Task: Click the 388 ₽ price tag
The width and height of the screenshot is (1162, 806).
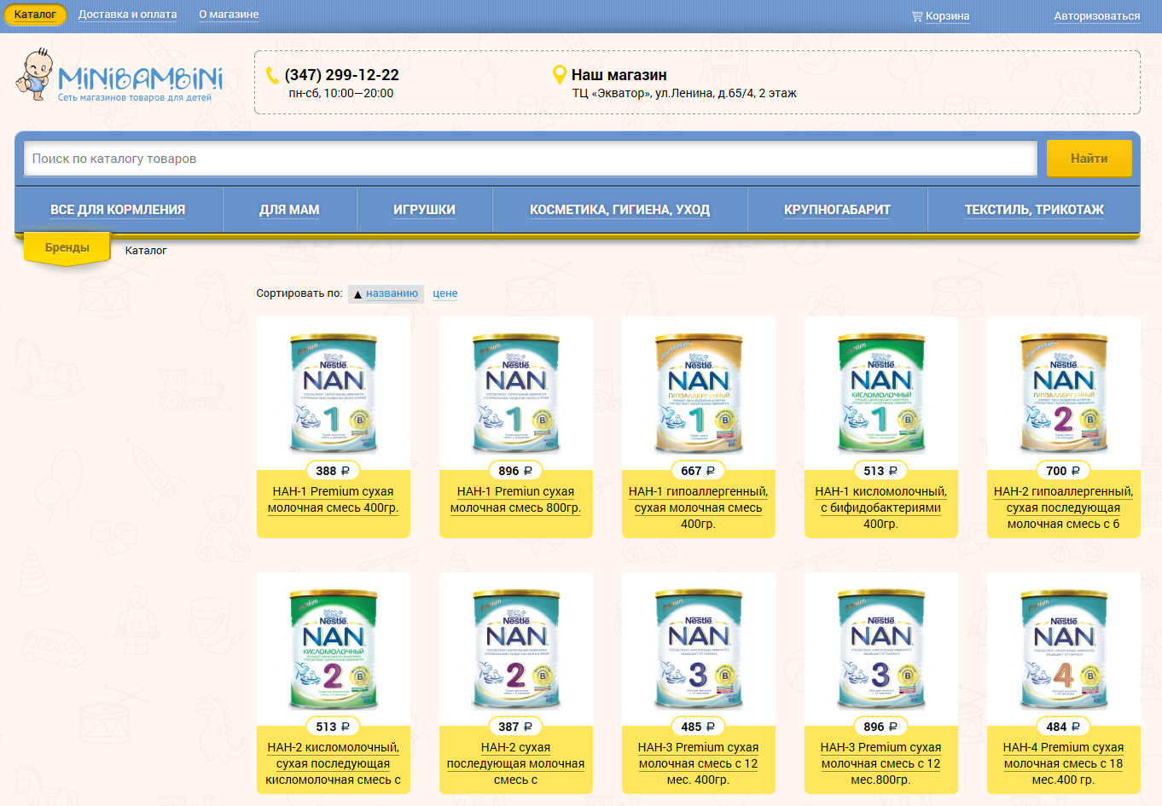Action: (333, 471)
